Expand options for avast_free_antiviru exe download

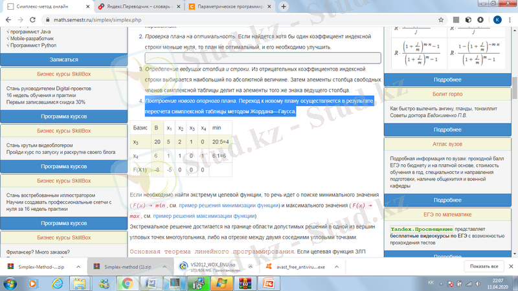[x=337, y=266]
